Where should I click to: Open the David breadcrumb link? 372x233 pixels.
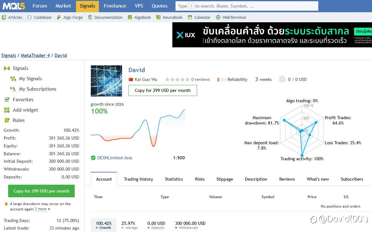[x=61, y=56]
